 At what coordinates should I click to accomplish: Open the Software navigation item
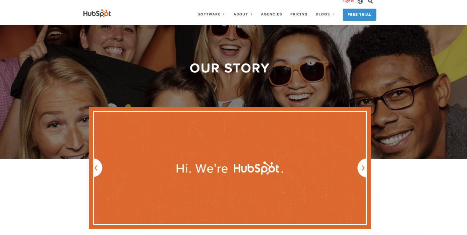209,14
